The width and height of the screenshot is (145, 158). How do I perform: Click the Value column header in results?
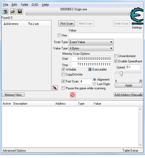(39, 24)
